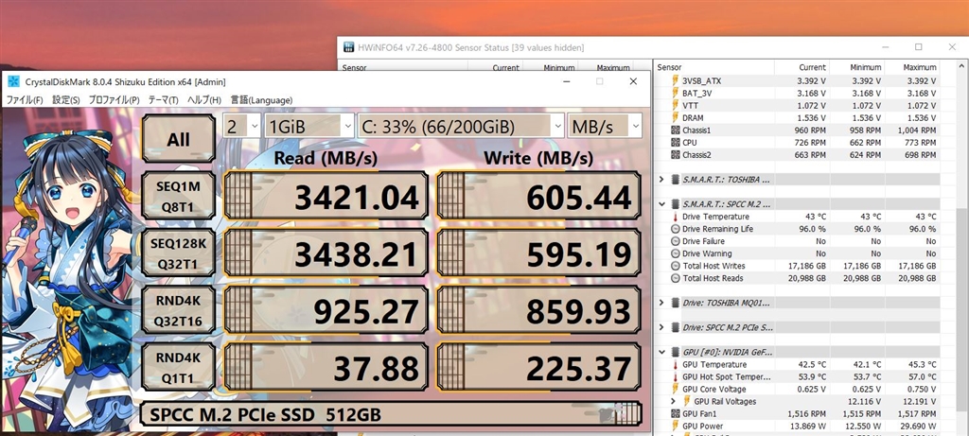
Task: Click SEQ1M read result 3421.04
Action: point(326,195)
